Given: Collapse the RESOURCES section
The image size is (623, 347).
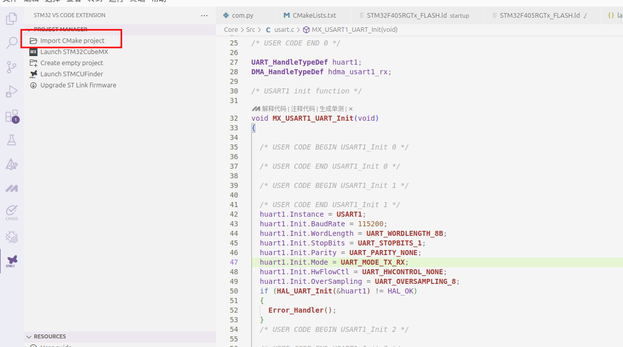Looking at the screenshot, I should pyautogui.click(x=50, y=336).
